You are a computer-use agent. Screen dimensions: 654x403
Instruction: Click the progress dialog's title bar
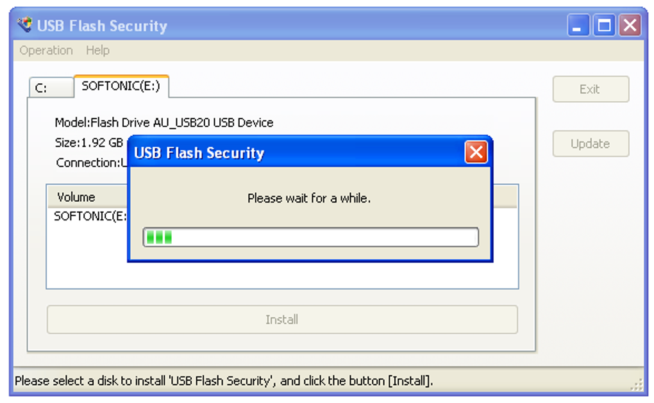pyautogui.click(x=289, y=152)
